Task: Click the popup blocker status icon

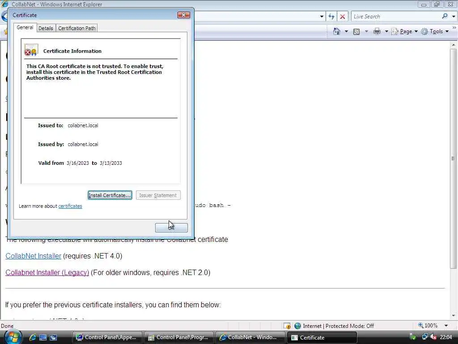Action: (287, 326)
